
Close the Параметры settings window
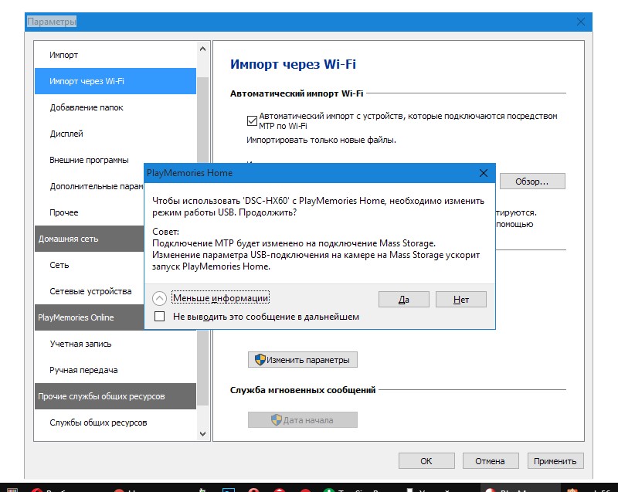[580, 22]
